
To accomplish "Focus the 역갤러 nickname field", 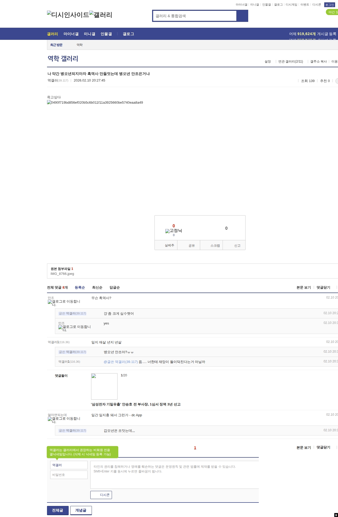I will (x=69, y=465).
